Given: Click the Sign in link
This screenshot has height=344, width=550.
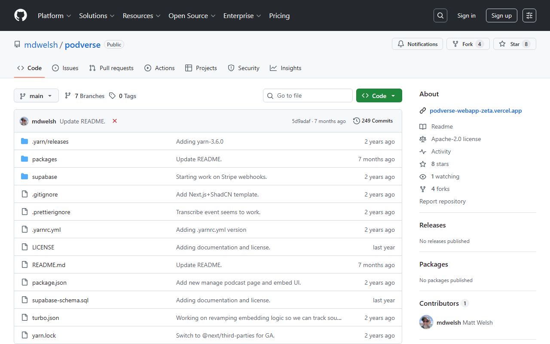Looking at the screenshot, I should [x=466, y=15].
